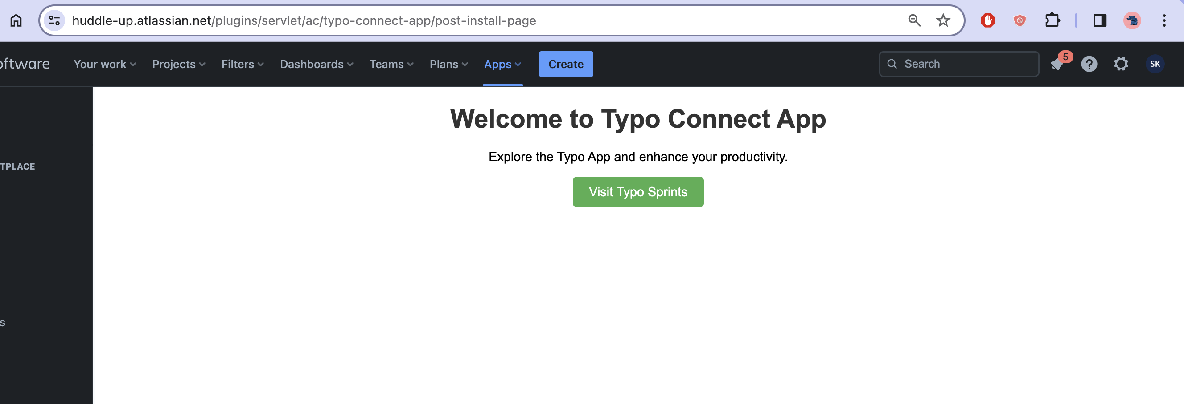The image size is (1184, 404).
Task: Open the red hand blocker extension
Action: pos(987,20)
